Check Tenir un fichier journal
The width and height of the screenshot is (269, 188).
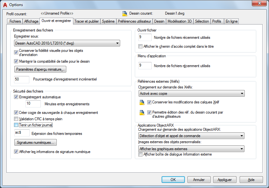(x=16, y=125)
